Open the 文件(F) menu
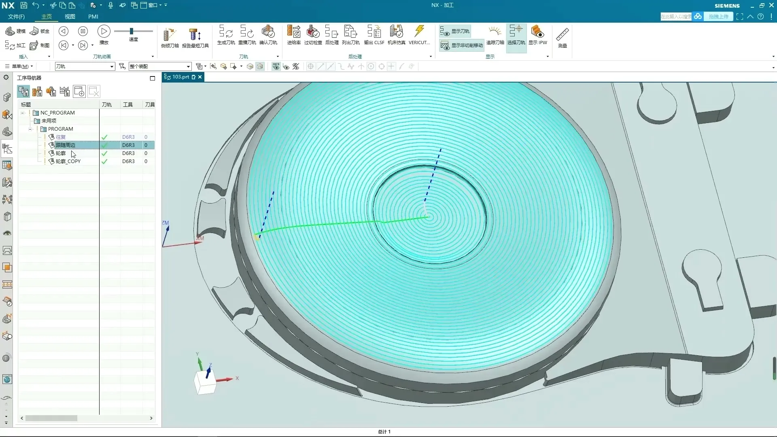 tap(16, 17)
